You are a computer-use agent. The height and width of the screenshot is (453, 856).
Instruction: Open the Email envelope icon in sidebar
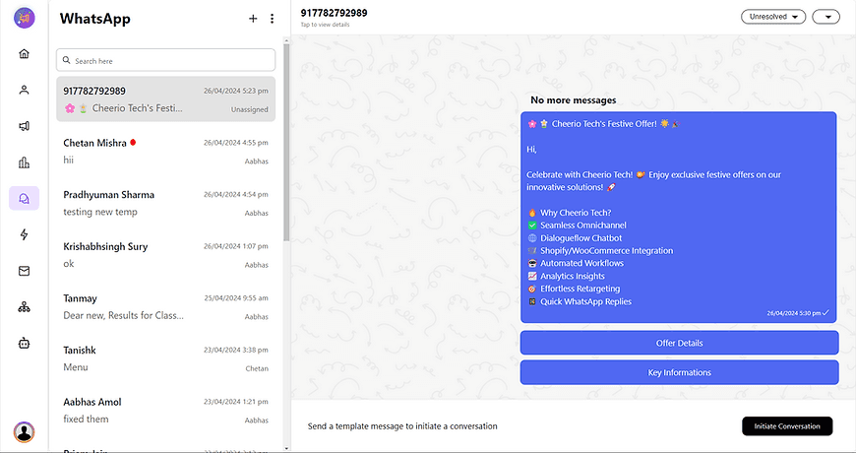pos(24,271)
